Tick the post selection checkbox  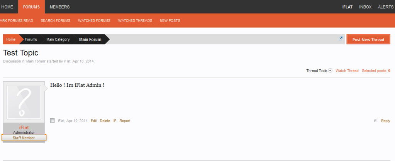click(x=53, y=121)
